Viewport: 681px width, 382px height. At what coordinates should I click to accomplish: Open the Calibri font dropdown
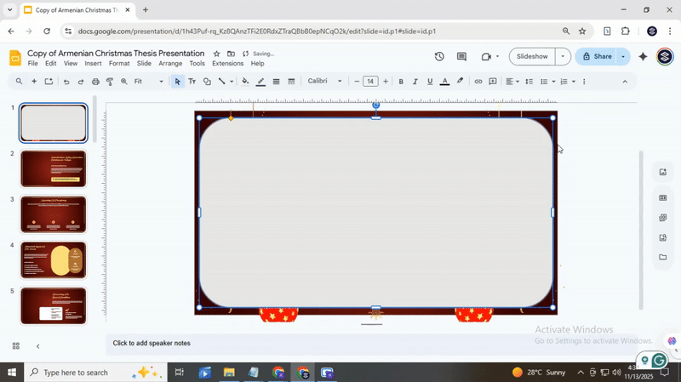[x=324, y=82]
